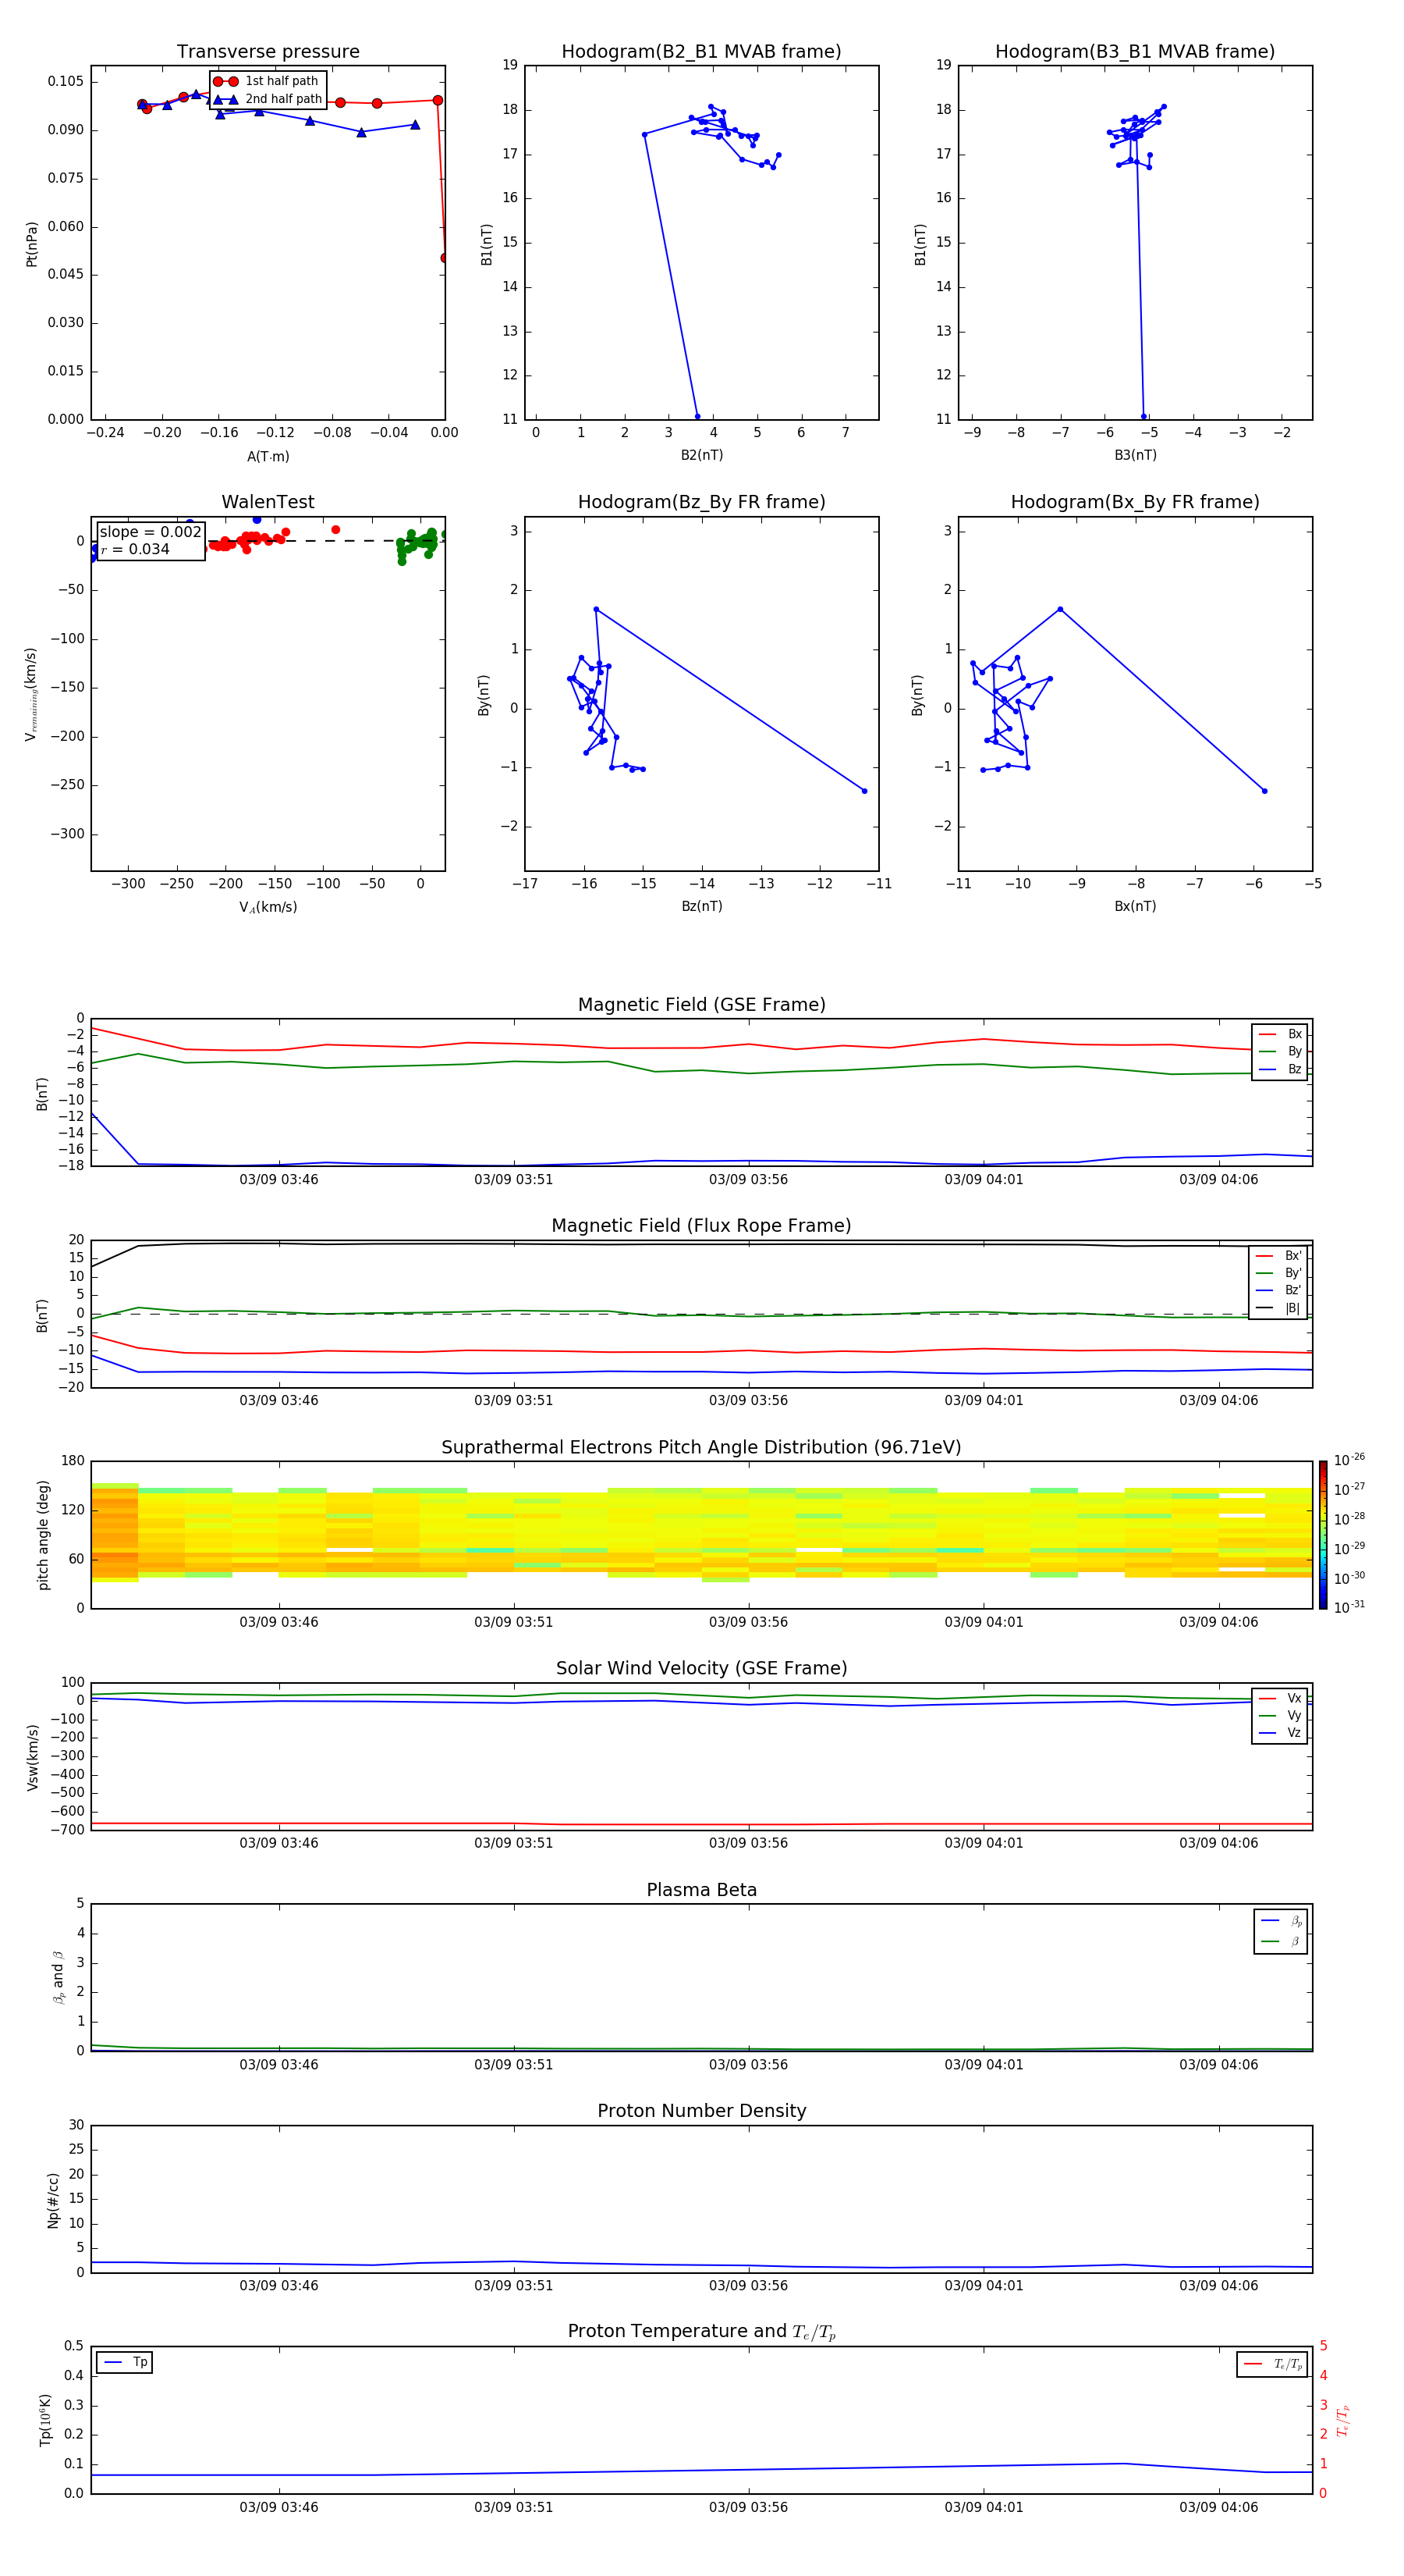Click the 'Pt(nPa)' y-axis label
Image resolution: width=1404 pixels, height=2576 pixels.
pyautogui.click(x=32, y=244)
